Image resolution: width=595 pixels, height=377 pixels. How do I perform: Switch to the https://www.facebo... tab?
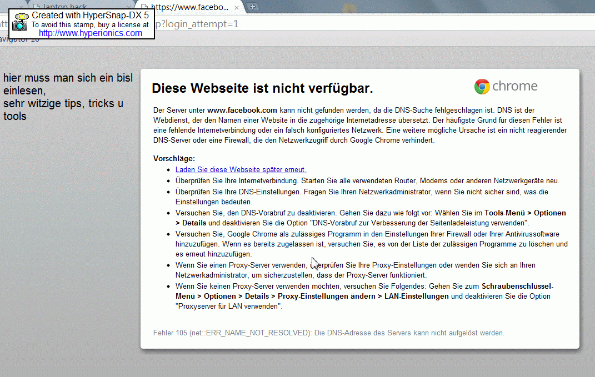190,7
